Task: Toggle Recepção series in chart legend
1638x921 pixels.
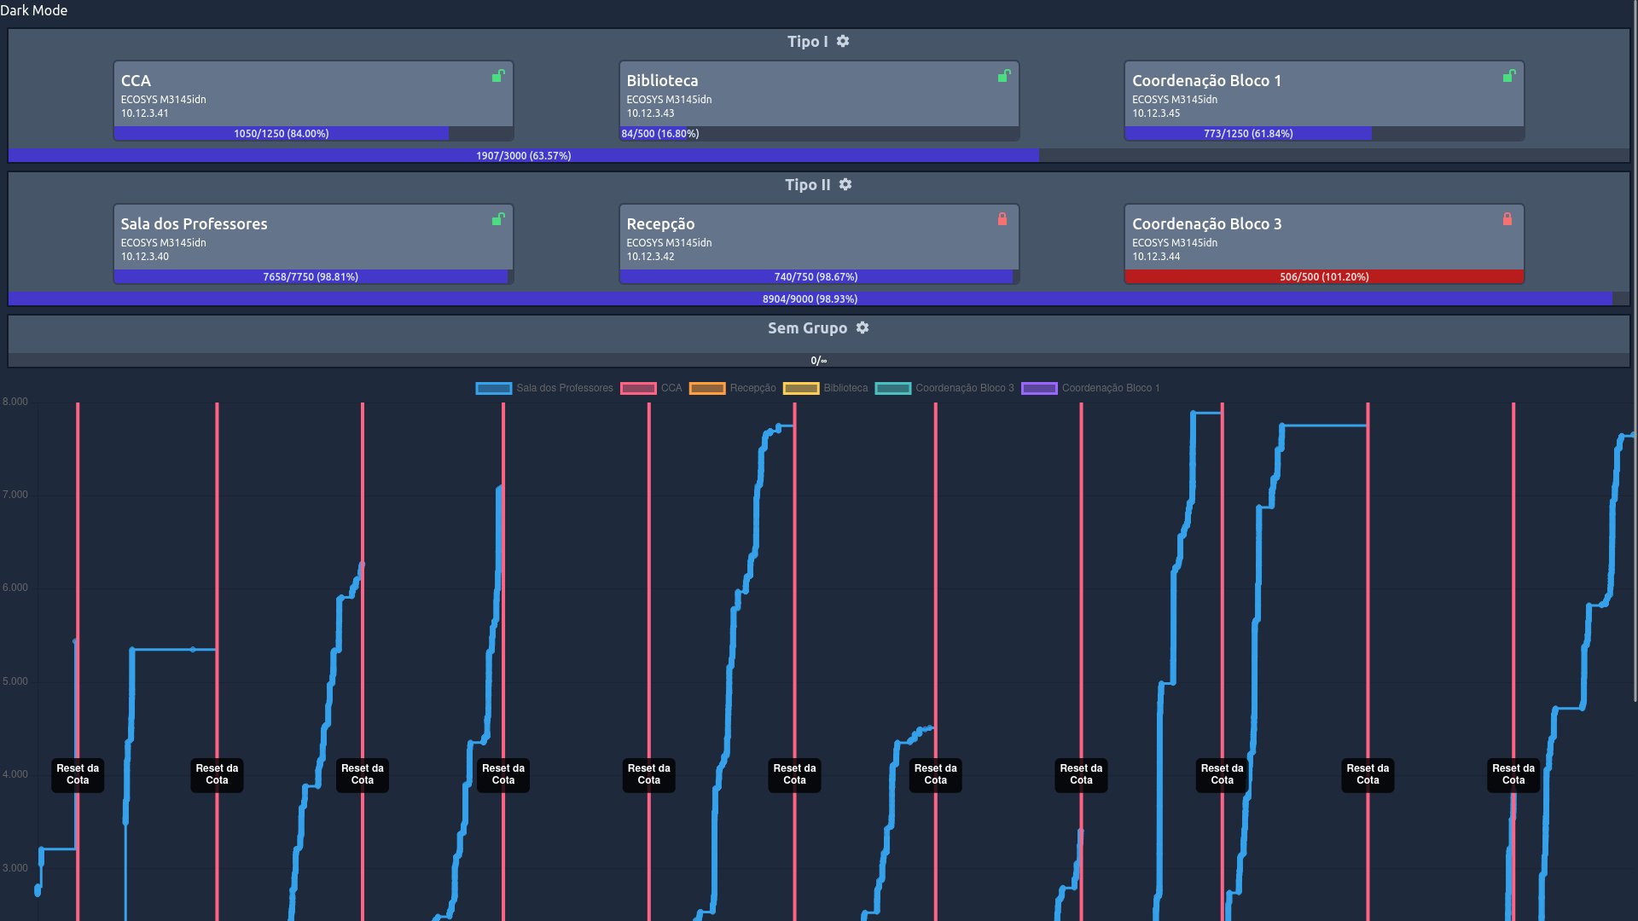Action: [732, 388]
